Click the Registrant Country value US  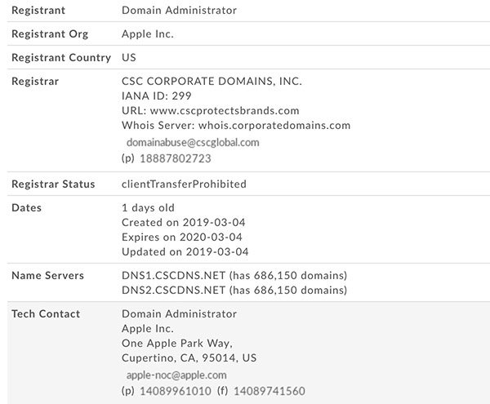[x=129, y=58]
